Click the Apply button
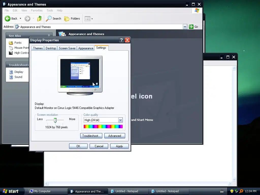The image size is (260, 195). click(119, 146)
